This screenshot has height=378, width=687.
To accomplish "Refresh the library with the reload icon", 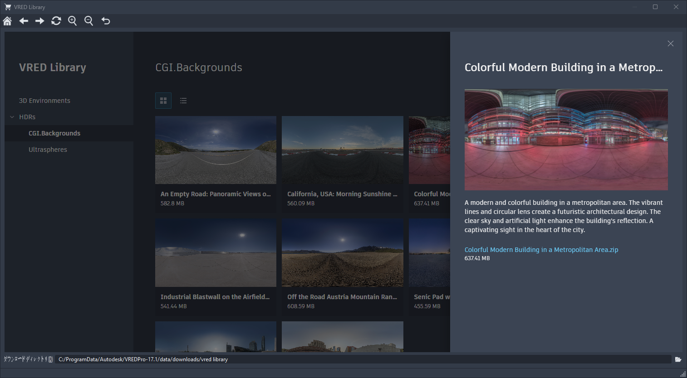I will (56, 20).
